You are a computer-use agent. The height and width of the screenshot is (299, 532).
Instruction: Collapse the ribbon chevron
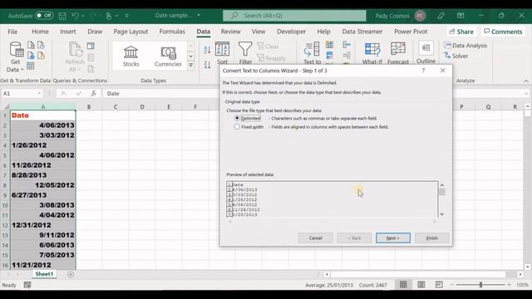tap(526, 81)
